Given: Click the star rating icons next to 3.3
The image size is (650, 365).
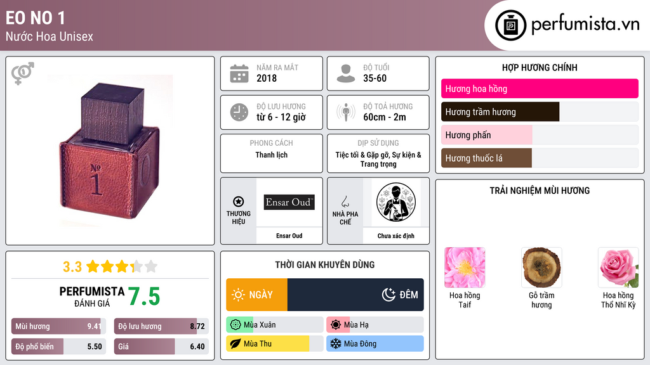Looking at the screenshot, I should coord(122,266).
